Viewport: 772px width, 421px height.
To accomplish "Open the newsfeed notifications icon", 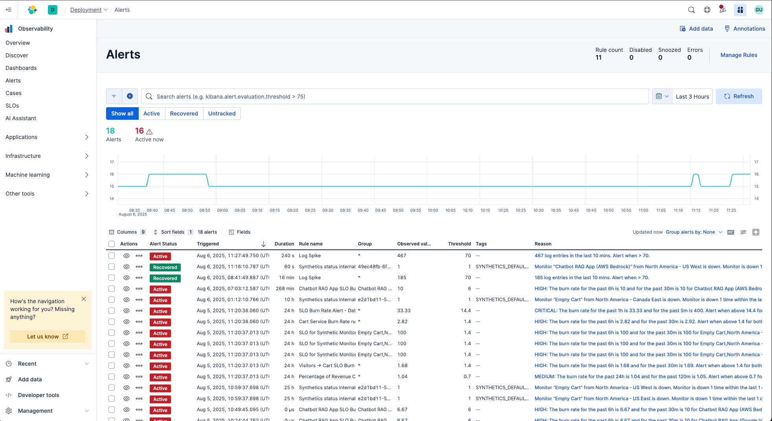I will click(x=722, y=10).
